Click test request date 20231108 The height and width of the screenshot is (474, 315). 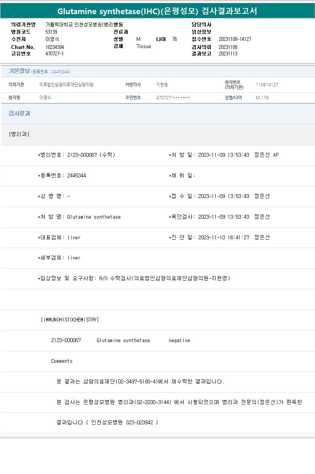pyautogui.click(x=228, y=47)
